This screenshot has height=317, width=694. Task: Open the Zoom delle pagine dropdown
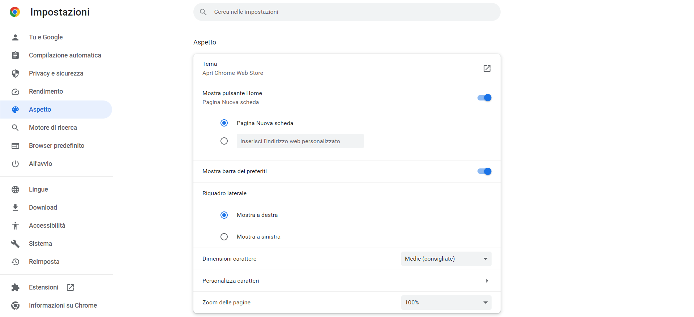point(446,303)
